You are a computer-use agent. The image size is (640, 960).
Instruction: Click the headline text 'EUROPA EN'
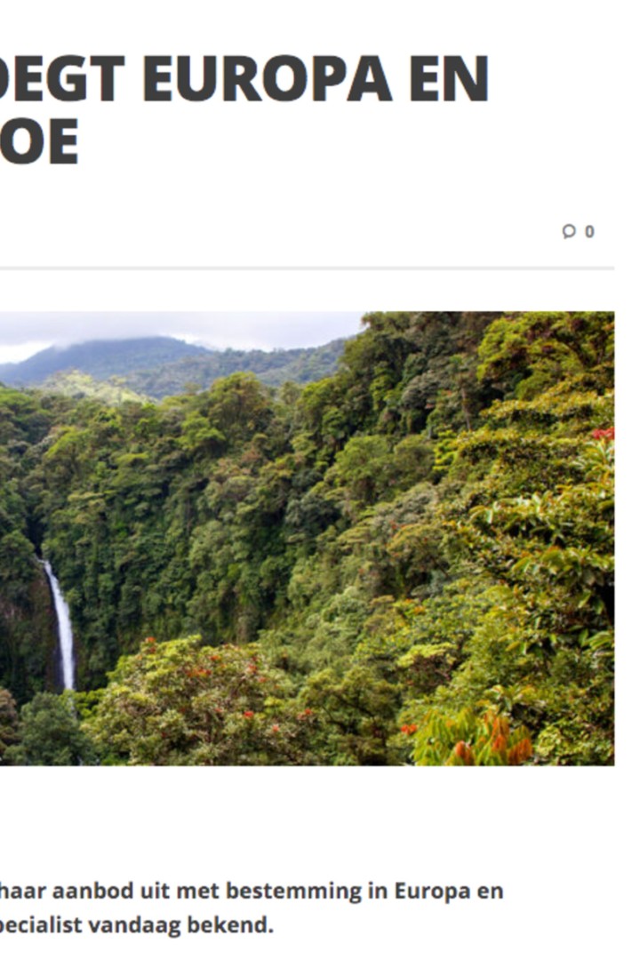316,78
